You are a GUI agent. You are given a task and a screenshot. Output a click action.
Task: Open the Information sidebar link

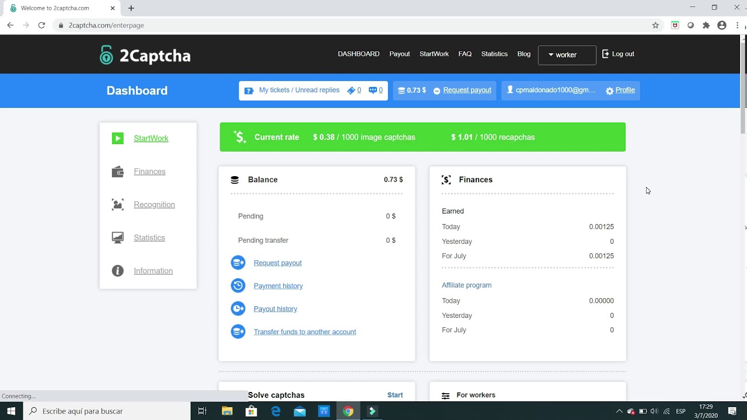click(x=153, y=271)
